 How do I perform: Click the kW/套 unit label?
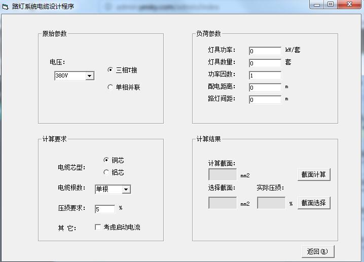click(x=293, y=50)
